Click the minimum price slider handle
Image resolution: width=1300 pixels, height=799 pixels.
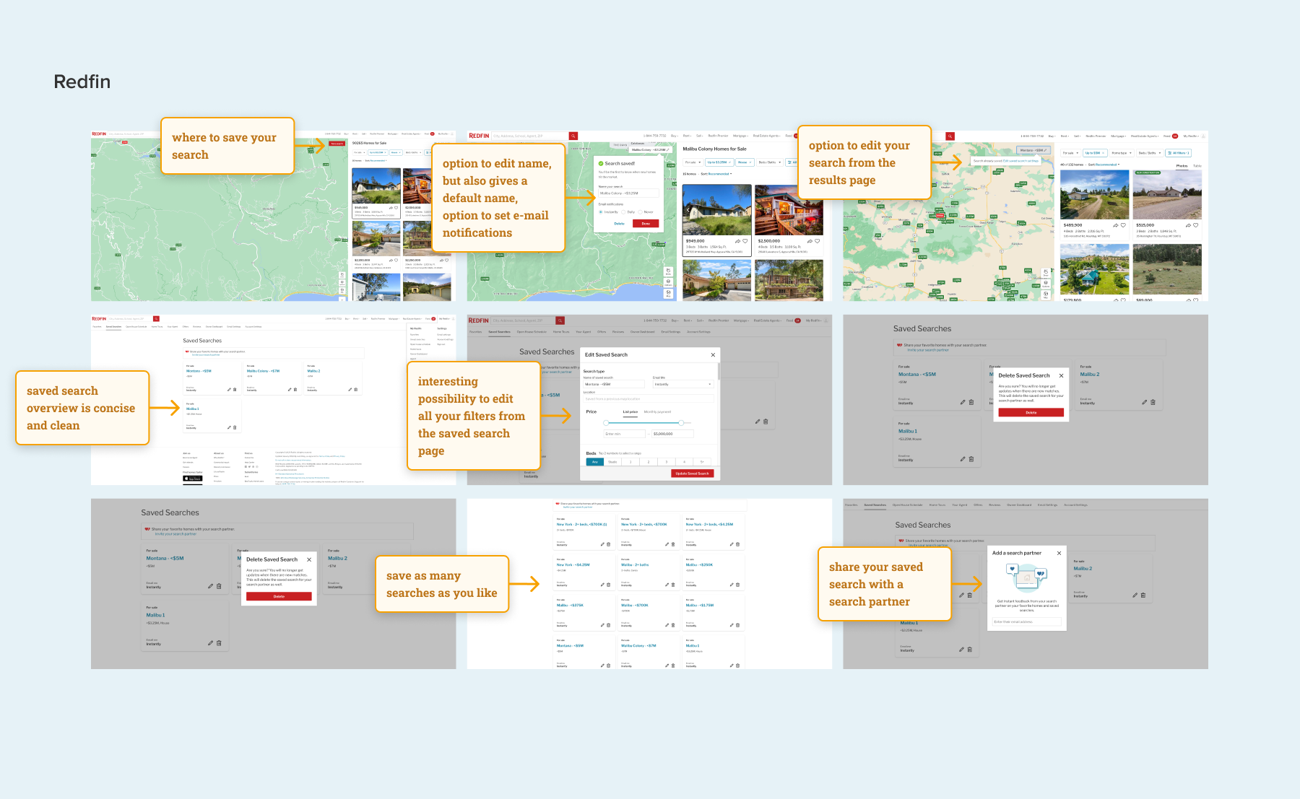coord(606,423)
